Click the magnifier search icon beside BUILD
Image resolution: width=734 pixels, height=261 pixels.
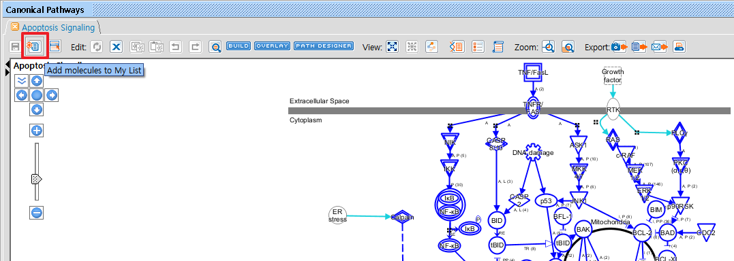215,47
